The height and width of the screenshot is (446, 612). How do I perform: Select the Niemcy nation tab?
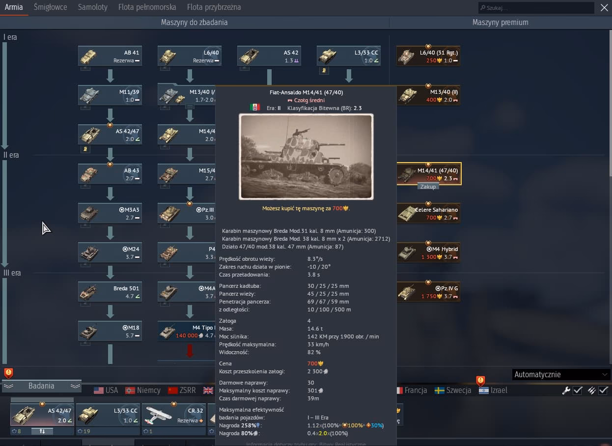pyautogui.click(x=142, y=390)
